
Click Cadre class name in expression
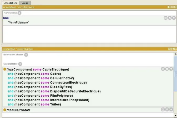click(55, 74)
